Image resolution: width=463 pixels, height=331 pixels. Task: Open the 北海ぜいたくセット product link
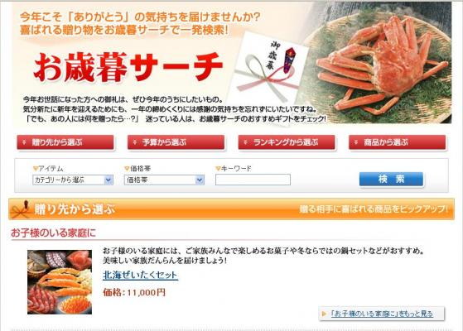point(140,275)
